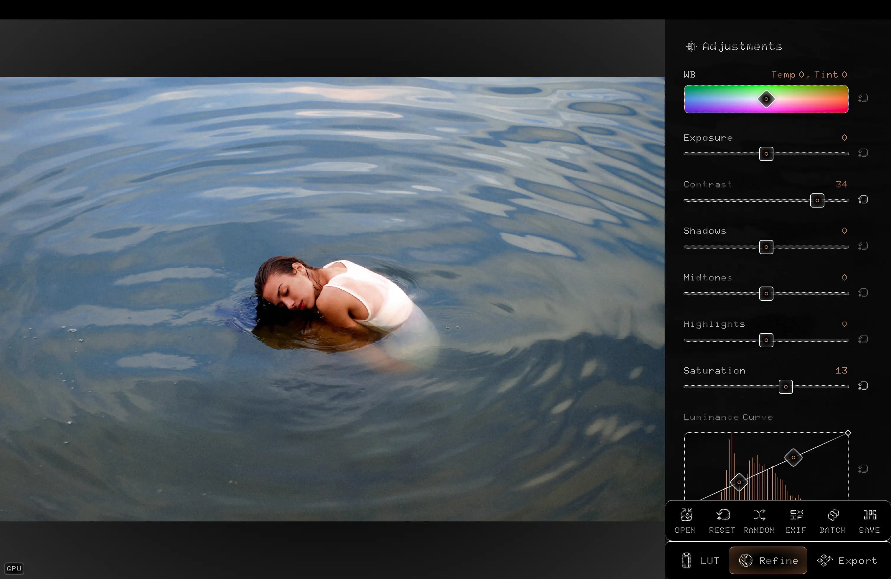This screenshot has width=891, height=579.
Task: Switch to the LUT tab
Action: (x=700, y=560)
